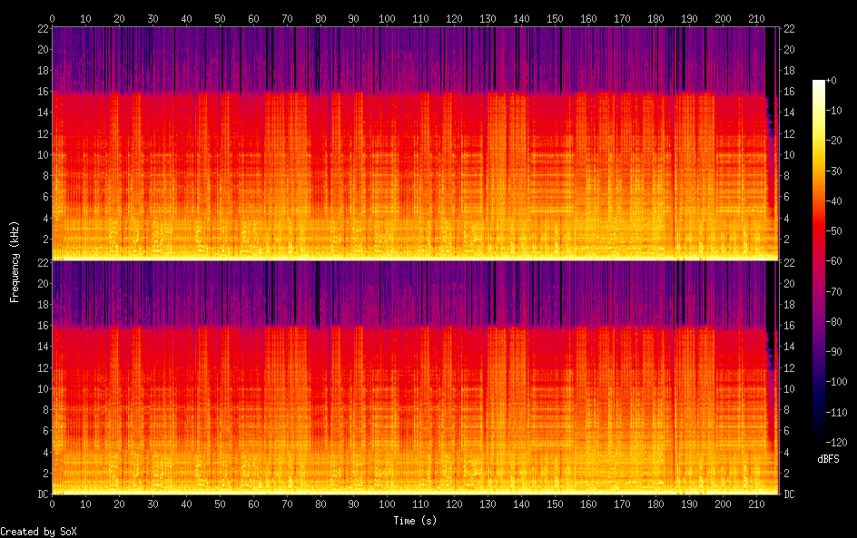Image resolution: width=857 pixels, height=538 pixels.
Task: Select the white top end of color bar
Action: (x=819, y=84)
